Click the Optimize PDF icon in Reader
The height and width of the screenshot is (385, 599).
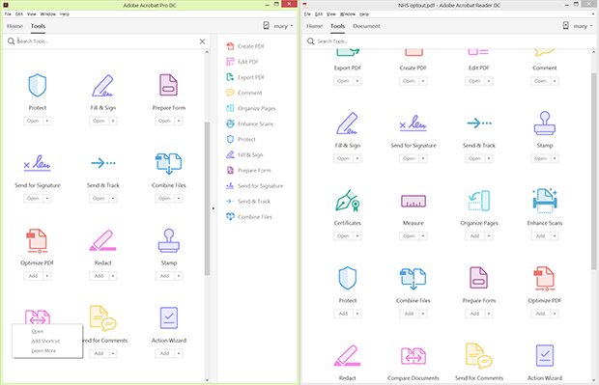(544, 279)
